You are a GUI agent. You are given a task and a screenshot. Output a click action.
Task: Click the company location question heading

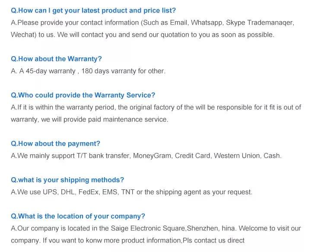[x=78, y=216]
